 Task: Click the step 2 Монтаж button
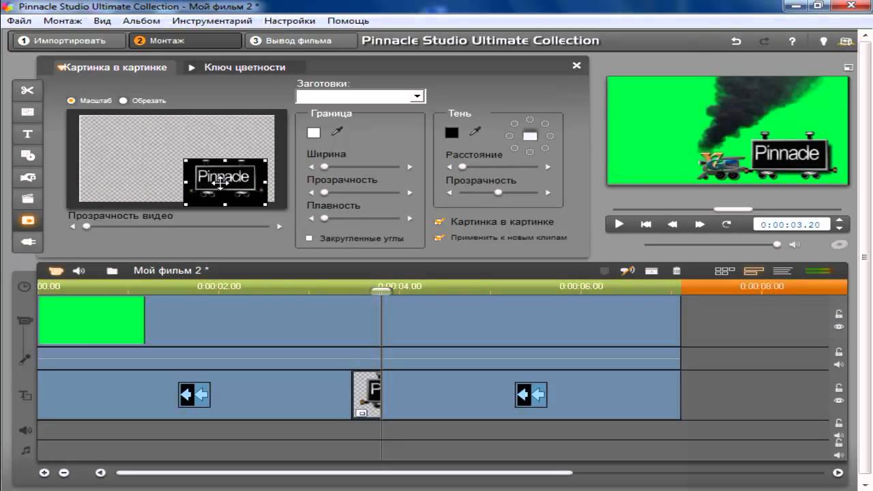(x=186, y=41)
